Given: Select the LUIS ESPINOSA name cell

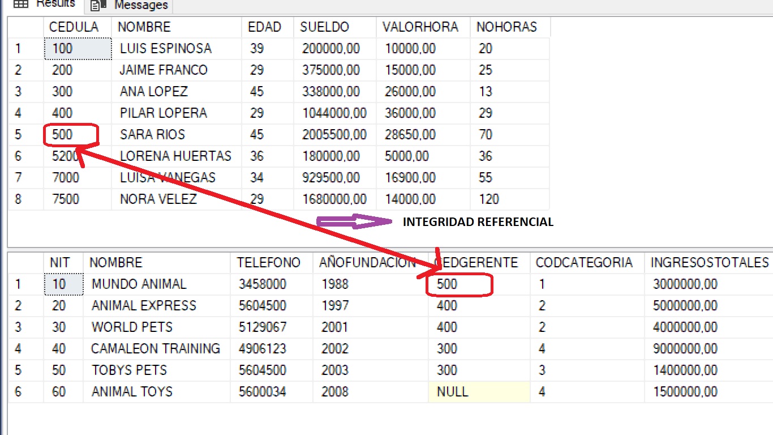Looking at the screenshot, I should tap(177, 49).
